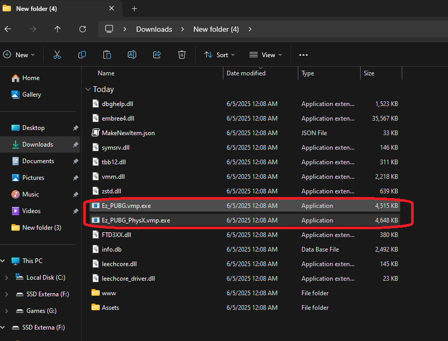Click the Copy icon in toolbar
The height and width of the screenshot is (341, 448).
(x=82, y=55)
